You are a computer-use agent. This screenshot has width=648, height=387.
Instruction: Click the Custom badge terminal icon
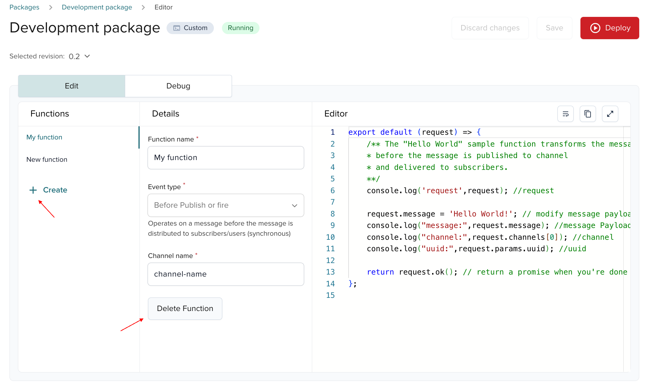[177, 28]
